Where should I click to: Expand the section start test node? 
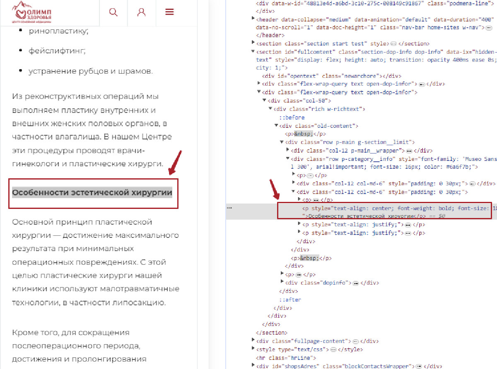[253, 43]
